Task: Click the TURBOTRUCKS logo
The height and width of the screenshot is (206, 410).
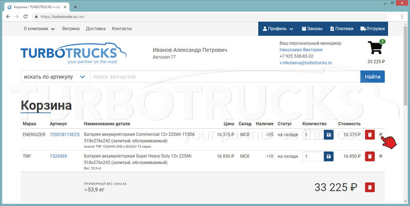Action: pyautogui.click(x=73, y=53)
